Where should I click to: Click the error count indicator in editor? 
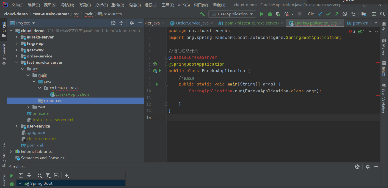pos(352,31)
